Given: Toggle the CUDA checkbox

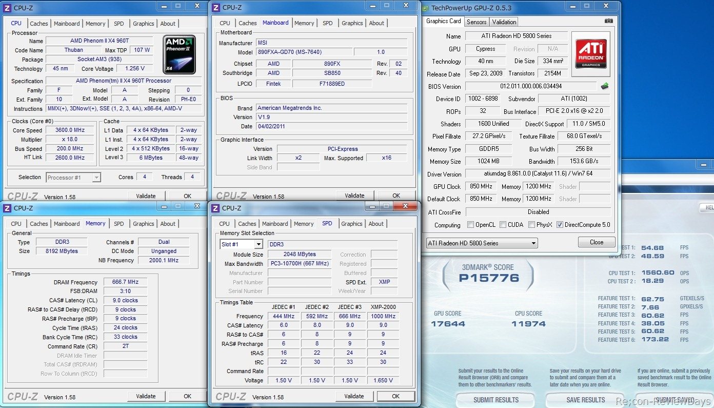Looking at the screenshot, I should [503, 225].
